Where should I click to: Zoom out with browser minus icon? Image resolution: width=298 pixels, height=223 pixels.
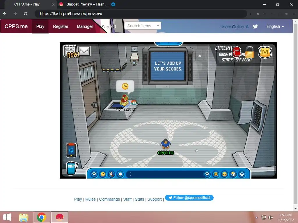(272, 14)
